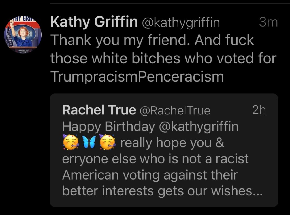Click the first party face emoji
Viewport: 290px width, 215px height.
(70, 142)
